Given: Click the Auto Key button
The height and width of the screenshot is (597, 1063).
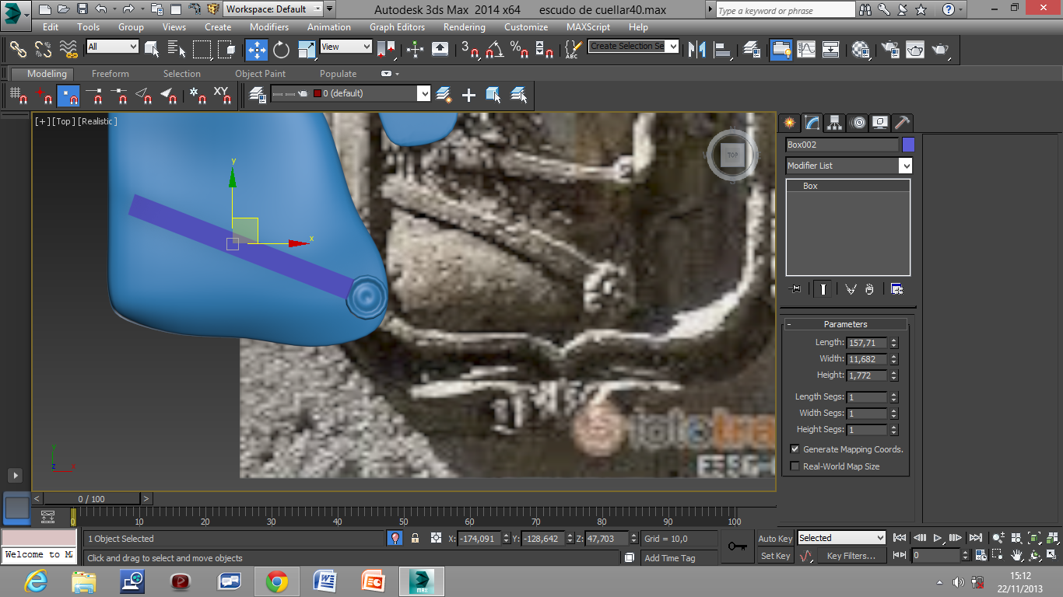Looking at the screenshot, I should (775, 539).
